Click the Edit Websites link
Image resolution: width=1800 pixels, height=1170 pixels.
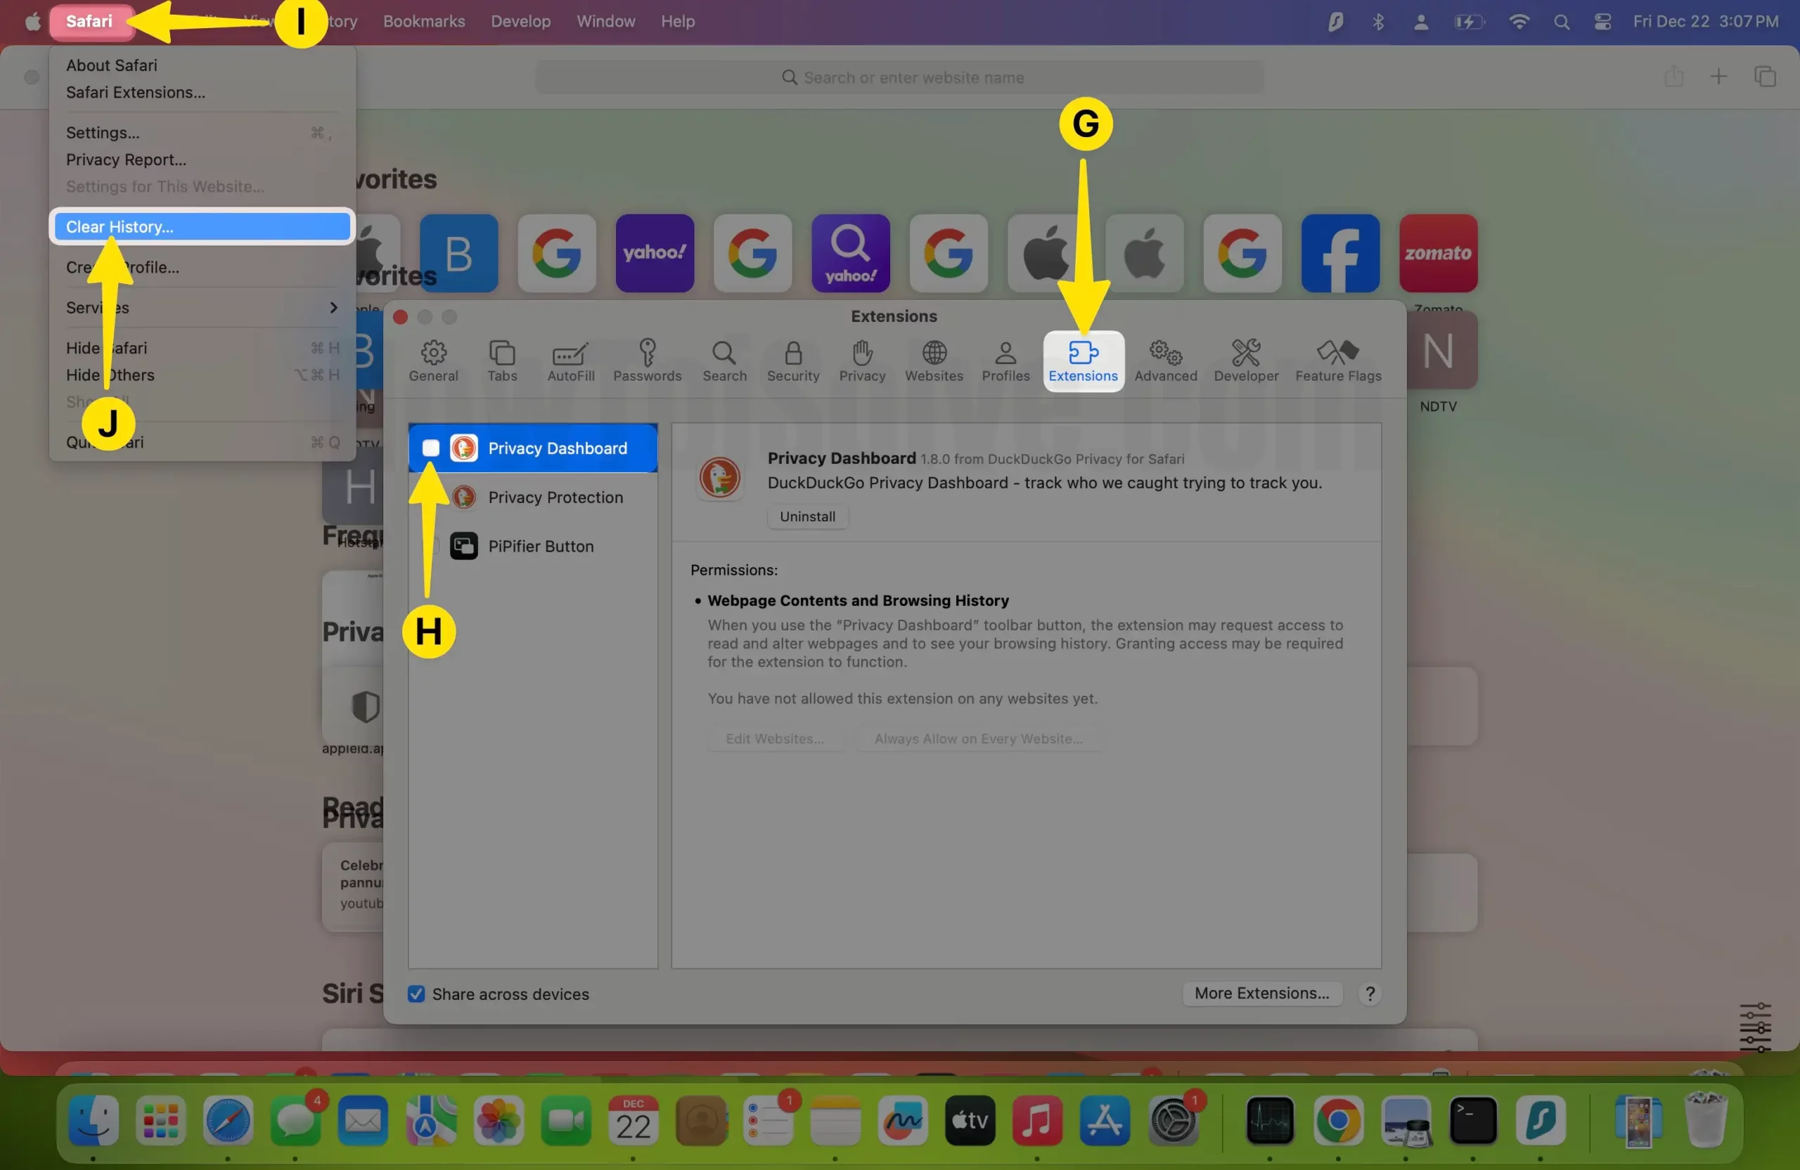click(x=774, y=739)
